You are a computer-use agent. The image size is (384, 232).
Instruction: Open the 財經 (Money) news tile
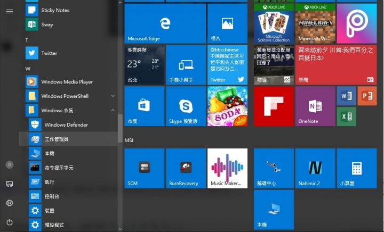(x=274, y=65)
